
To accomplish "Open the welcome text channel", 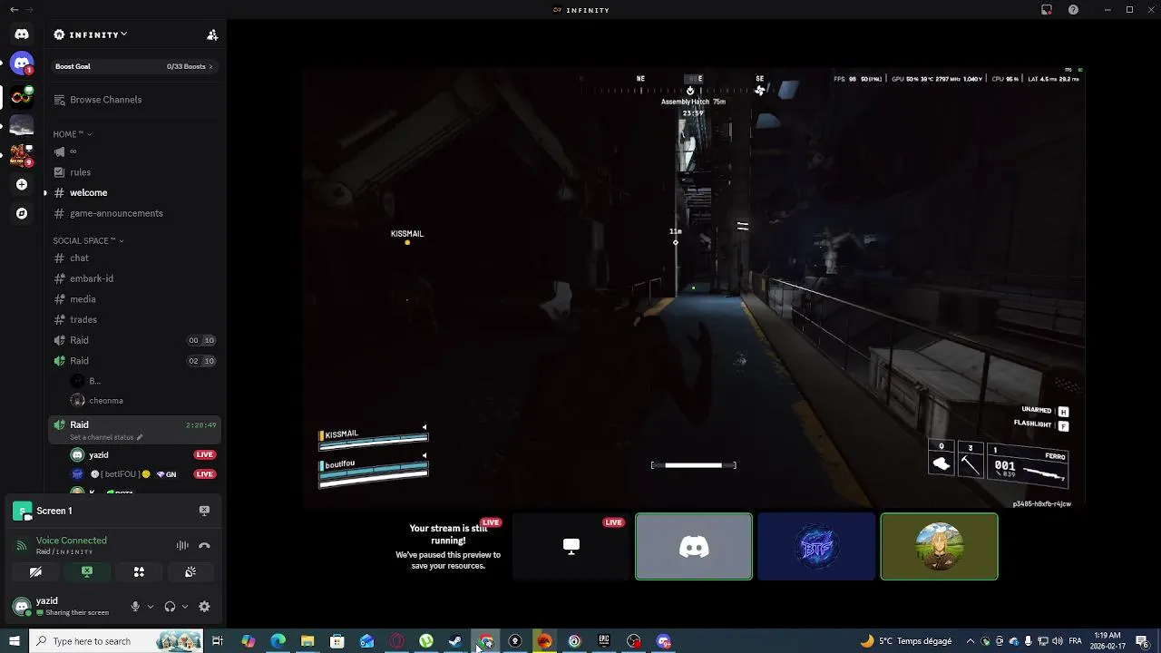I will pos(136,192).
